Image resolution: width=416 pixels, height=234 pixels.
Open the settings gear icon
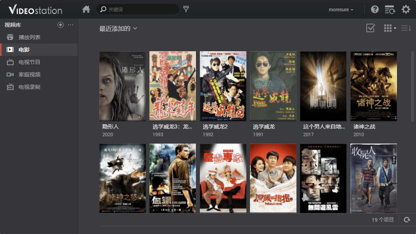pyautogui.click(x=406, y=9)
